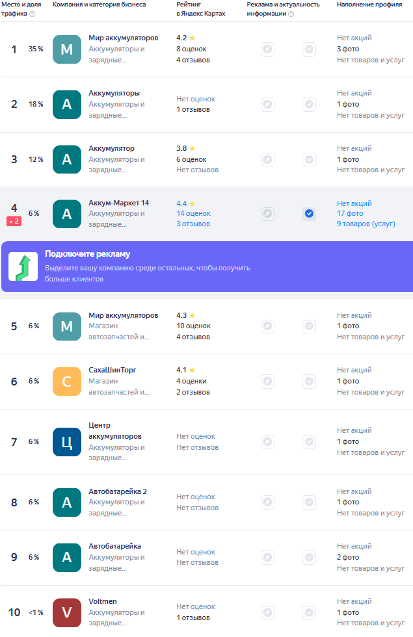The height and width of the screenshot is (637, 413).
Task: Click the 'А' avatar of Автобатарейка 2
Action: point(66,502)
